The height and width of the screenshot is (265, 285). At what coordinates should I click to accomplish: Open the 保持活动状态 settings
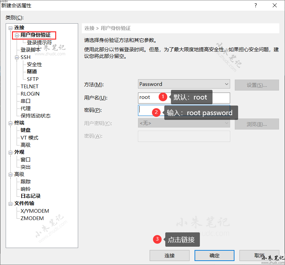(x=36, y=116)
